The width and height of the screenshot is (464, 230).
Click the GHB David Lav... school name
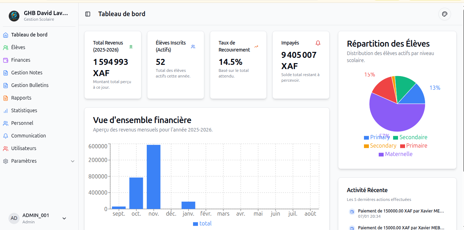(46, 13)
